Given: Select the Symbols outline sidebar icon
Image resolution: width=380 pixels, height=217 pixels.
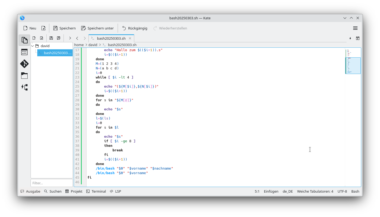Looking at the screenshot, I should pyautogui.click(x=24, y=52).
